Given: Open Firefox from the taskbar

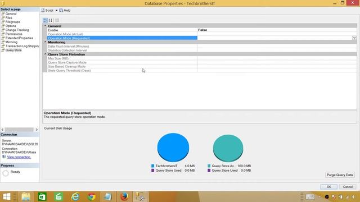Looking at the screenshot, I should coord(124,197).
